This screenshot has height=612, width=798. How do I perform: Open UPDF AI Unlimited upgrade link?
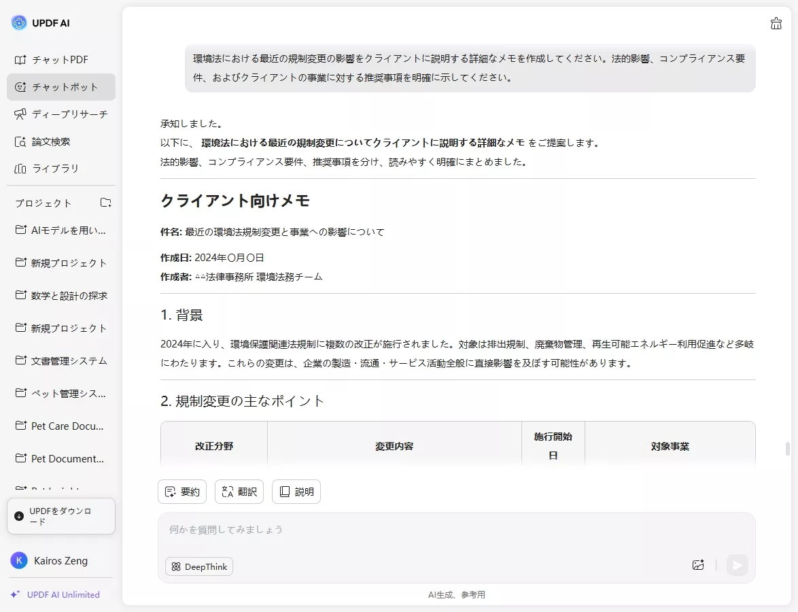pyautogui.click(x=61, y=594)
